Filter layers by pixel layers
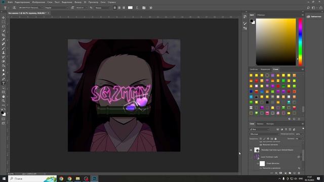 click(x=278, y=129)
